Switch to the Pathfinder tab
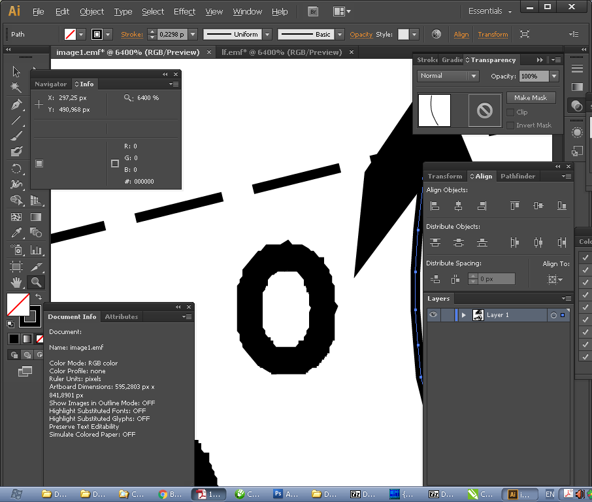The width and height of the screenshot is (592, 502). pos(518,176)
